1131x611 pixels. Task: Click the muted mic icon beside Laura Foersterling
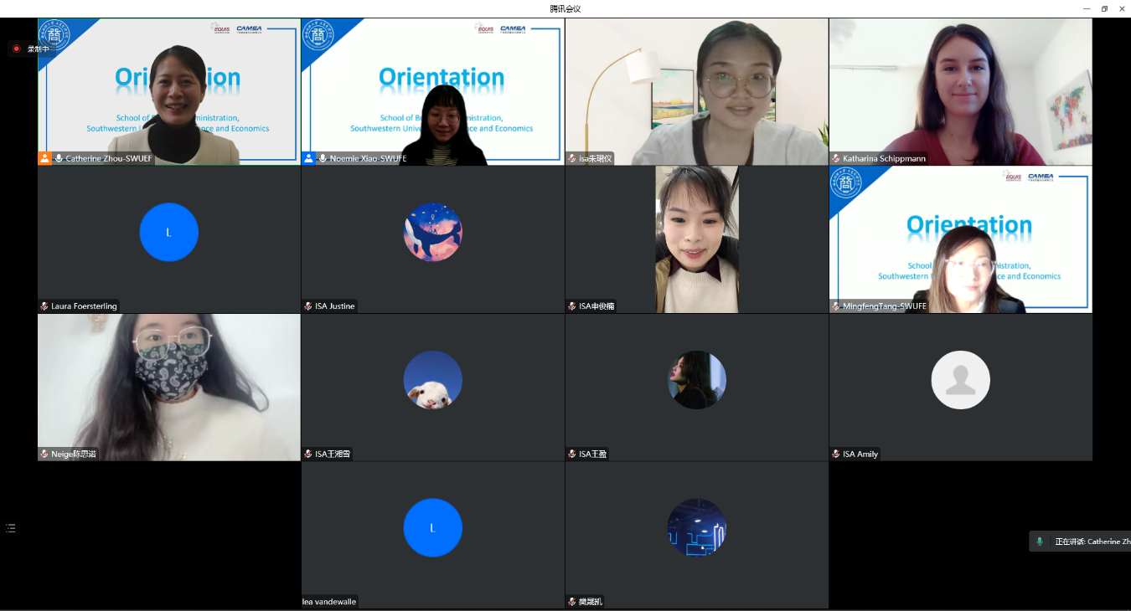tap(44, 306)
